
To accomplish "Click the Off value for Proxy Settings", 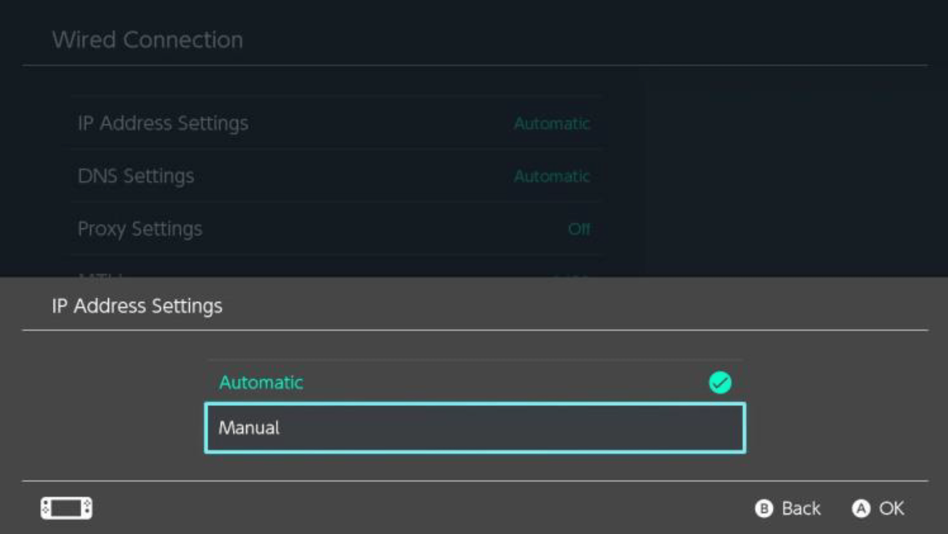I will pyautogui.click(x=579, y=229).
